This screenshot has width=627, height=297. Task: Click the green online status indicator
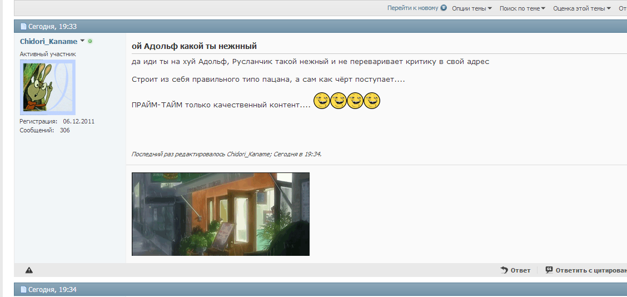click(90, 41)
